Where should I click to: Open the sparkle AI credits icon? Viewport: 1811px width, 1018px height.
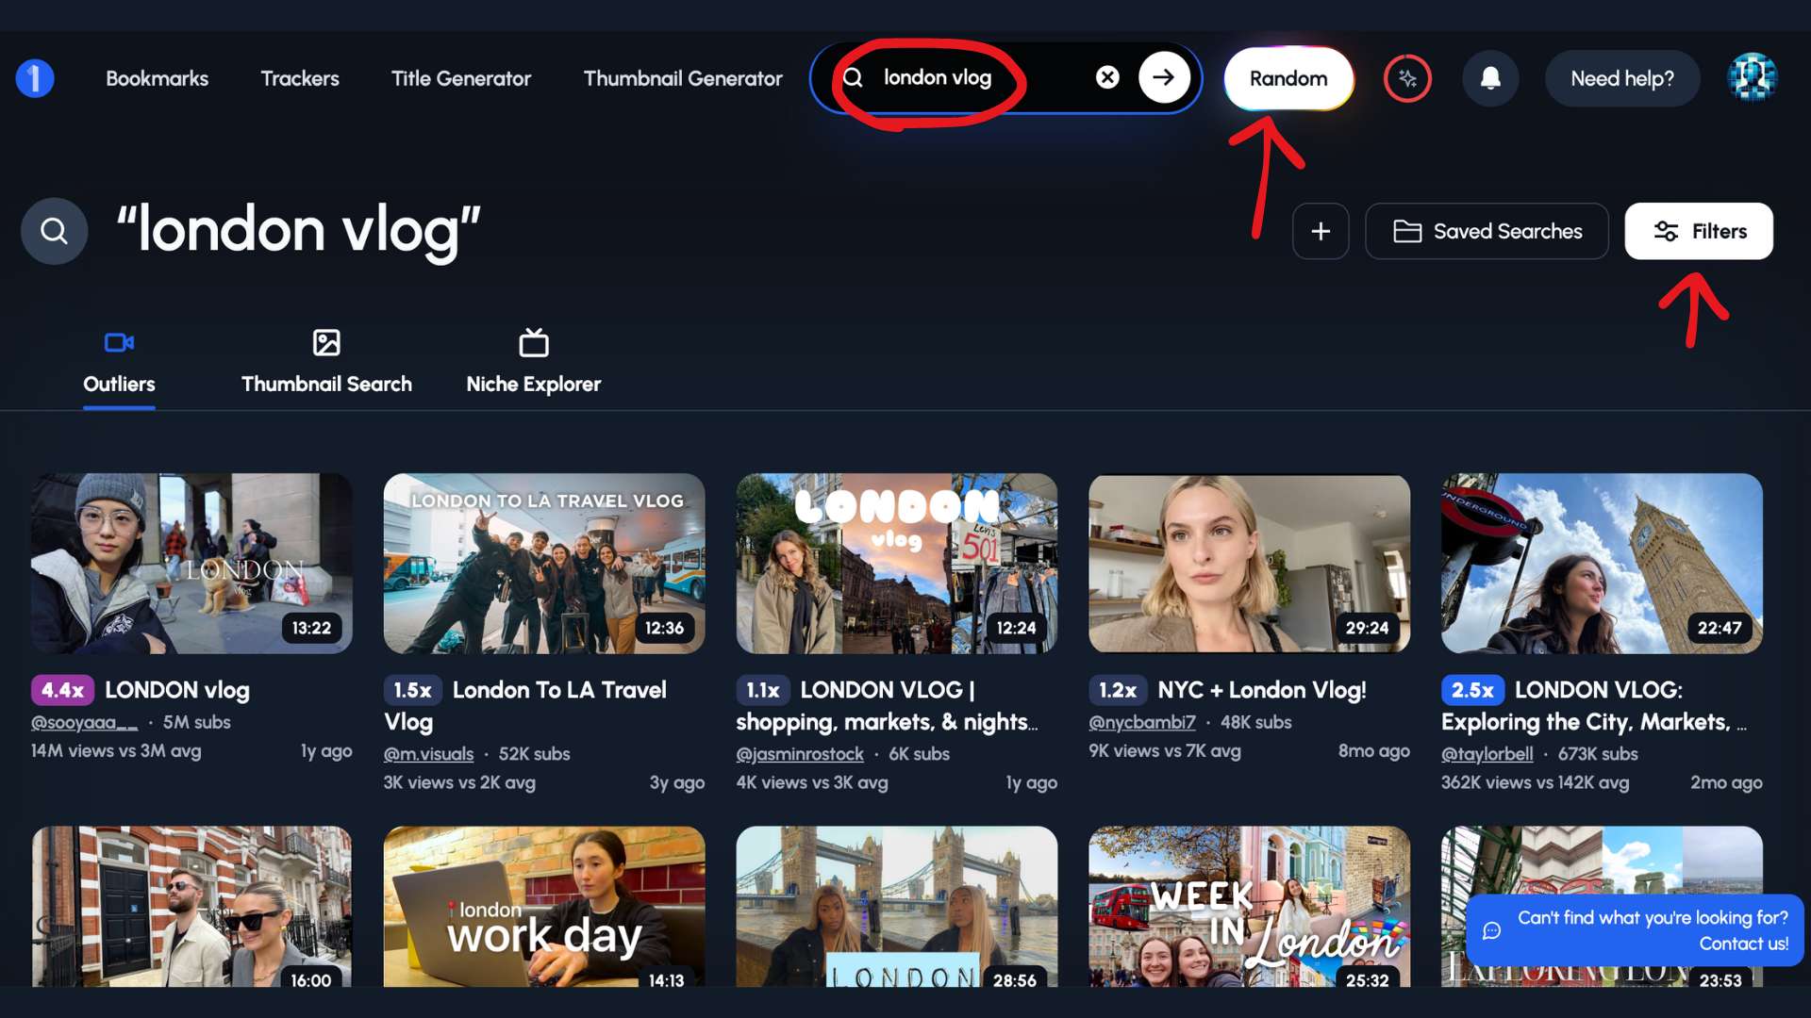pyautogui.click(x=1406, y=78)
